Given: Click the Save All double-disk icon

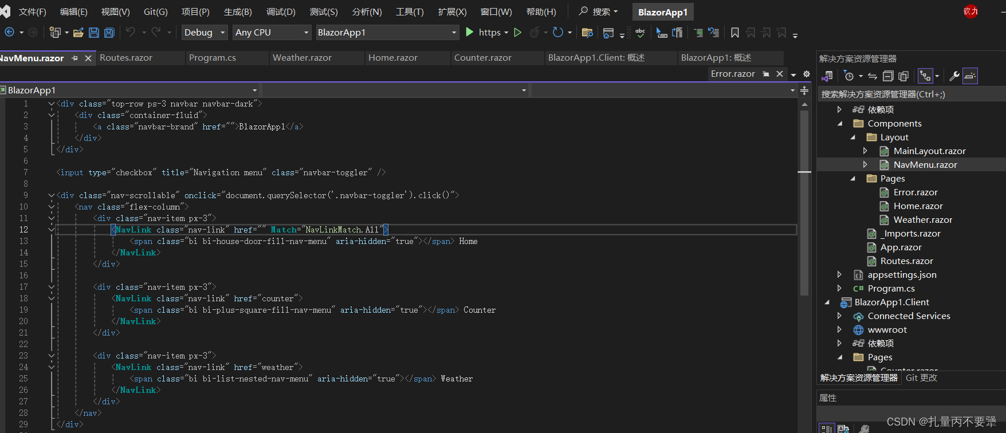Looking at the screenshot, I should coord(109,33).
